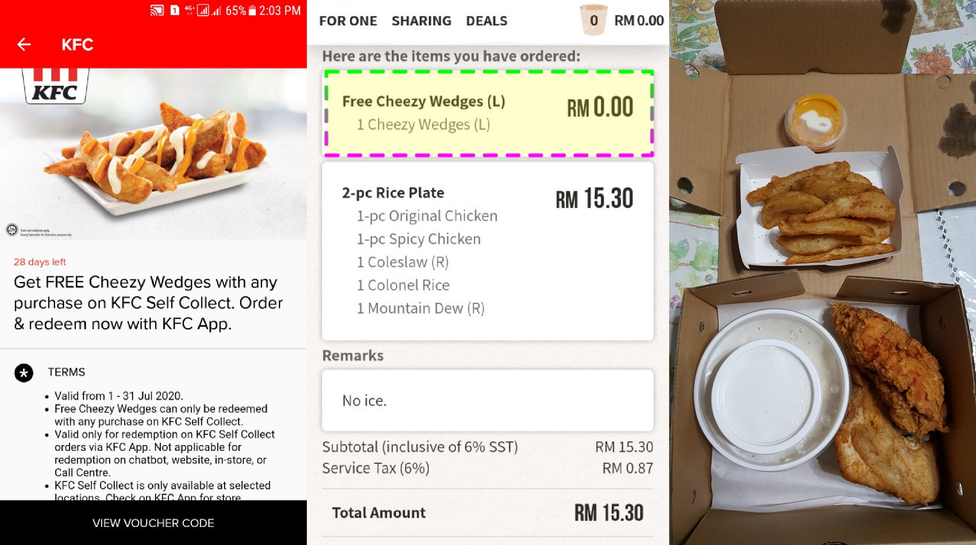The image size is (976, 545).
Task: Tap the battery icon in status bar
Action: point(252,11)
